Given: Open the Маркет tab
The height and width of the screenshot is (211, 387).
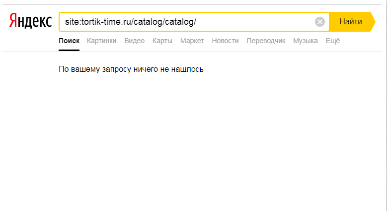Looking at the screenshot, I should pyautogui.click(x=192, y=41).
